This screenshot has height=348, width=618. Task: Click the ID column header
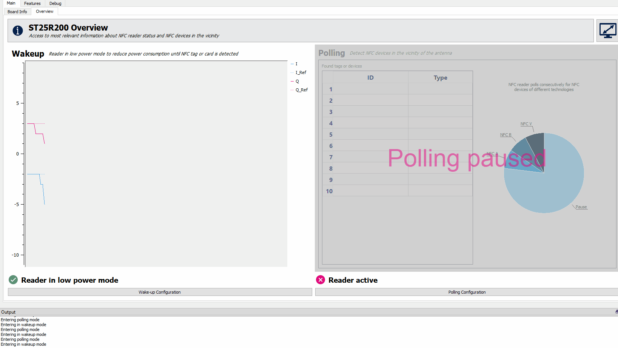(370, 77)
